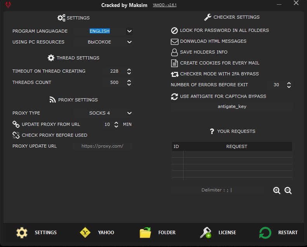Click the 'PROXY UPDATE URL' label
The image size is (307, 247).
tap(35, 146)
